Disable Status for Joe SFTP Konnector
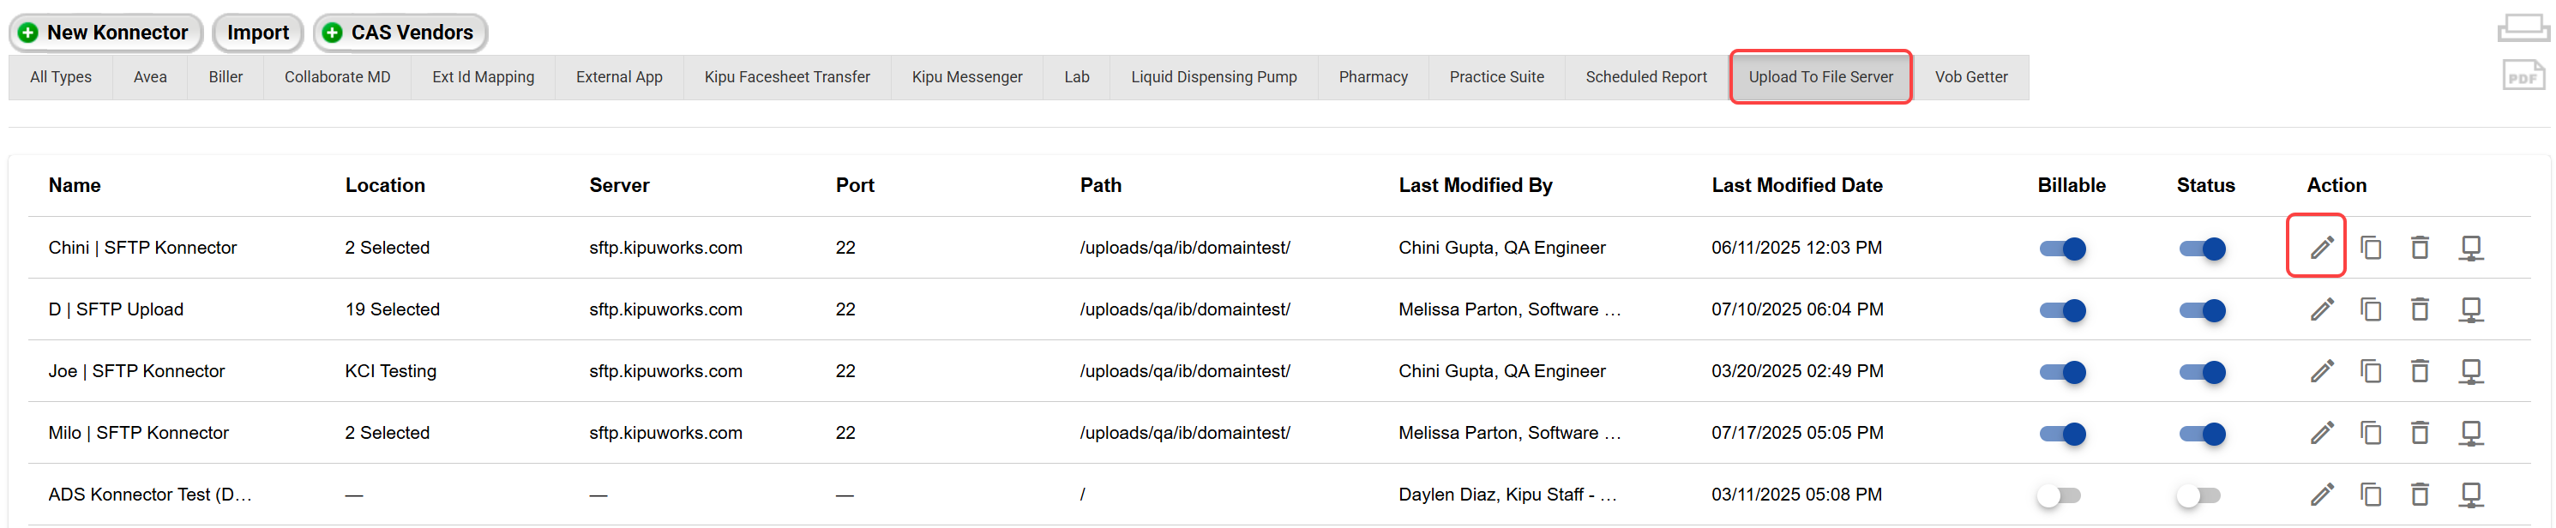The image size is (2556, 528). 2201,372
